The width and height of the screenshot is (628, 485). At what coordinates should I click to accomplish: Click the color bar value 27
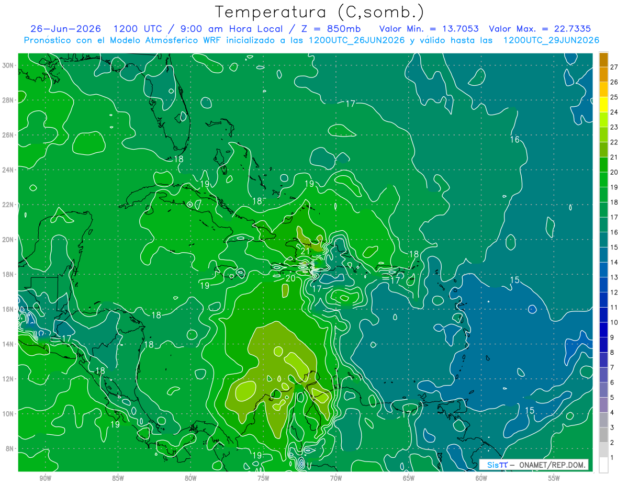pyautogui.click(x=614, y=66)
